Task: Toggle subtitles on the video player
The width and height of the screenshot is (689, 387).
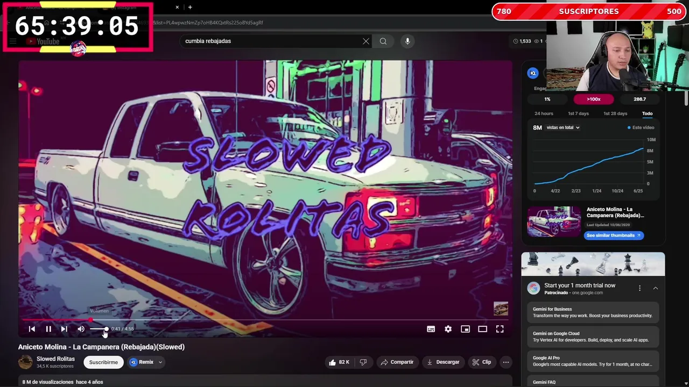Action: 431,329
